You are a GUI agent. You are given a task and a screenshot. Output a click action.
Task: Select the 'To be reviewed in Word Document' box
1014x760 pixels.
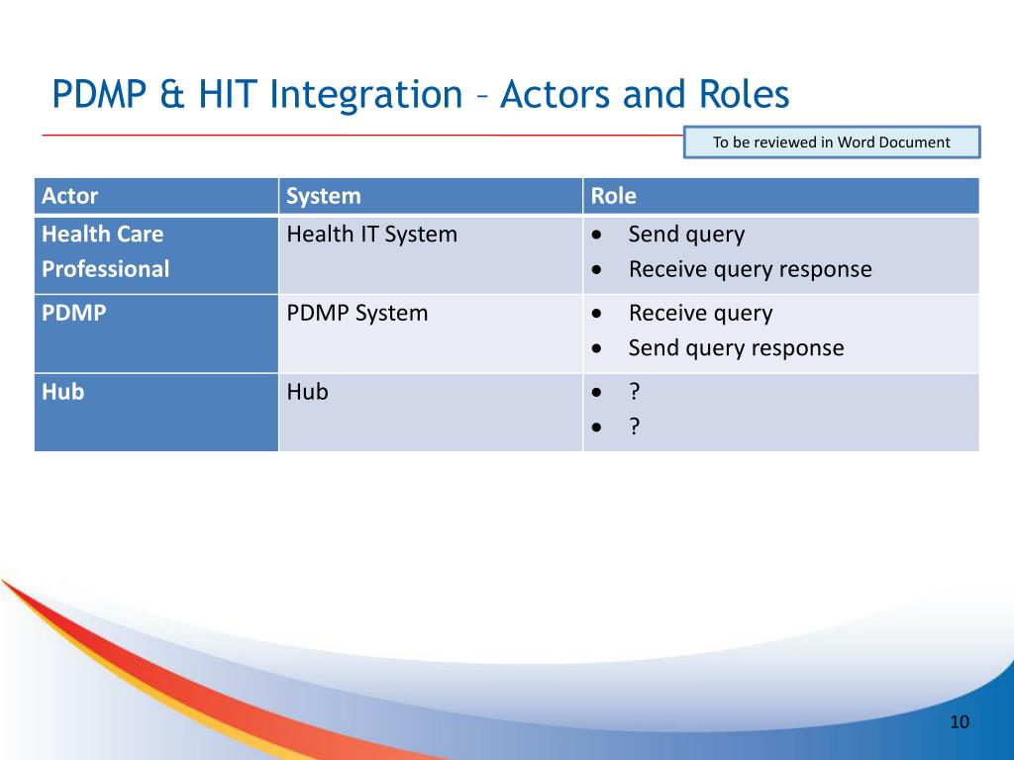coord(832,142)
